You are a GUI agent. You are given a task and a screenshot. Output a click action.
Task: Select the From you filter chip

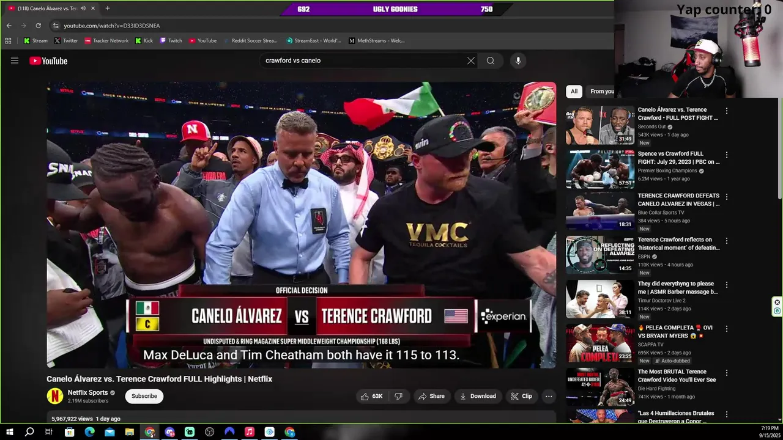(x=602, y=92)
